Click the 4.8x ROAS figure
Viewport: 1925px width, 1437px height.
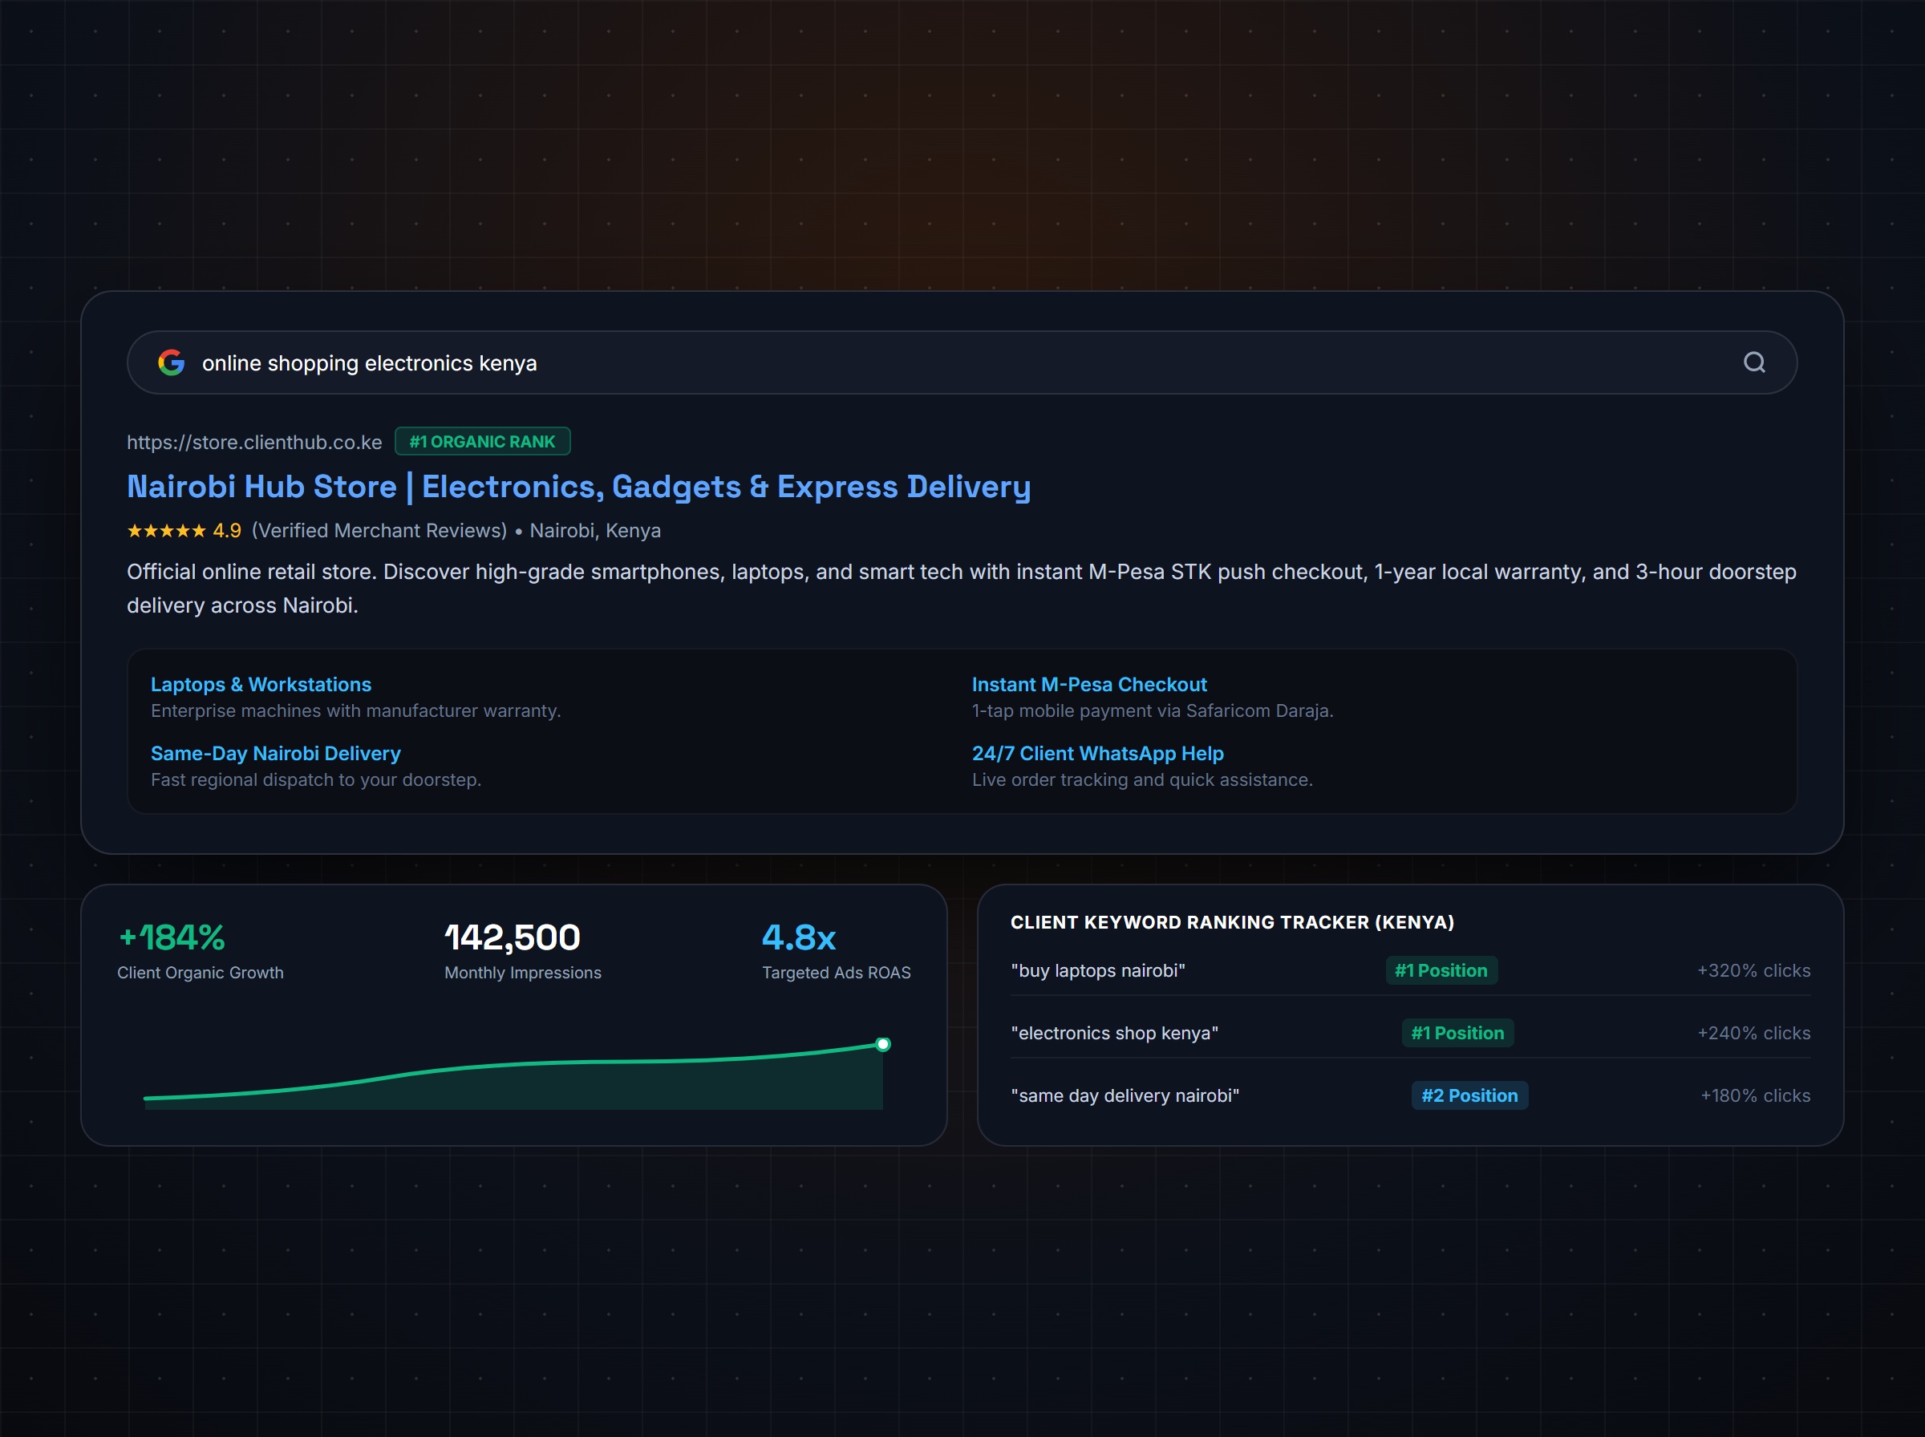click(x=799, y=937)
